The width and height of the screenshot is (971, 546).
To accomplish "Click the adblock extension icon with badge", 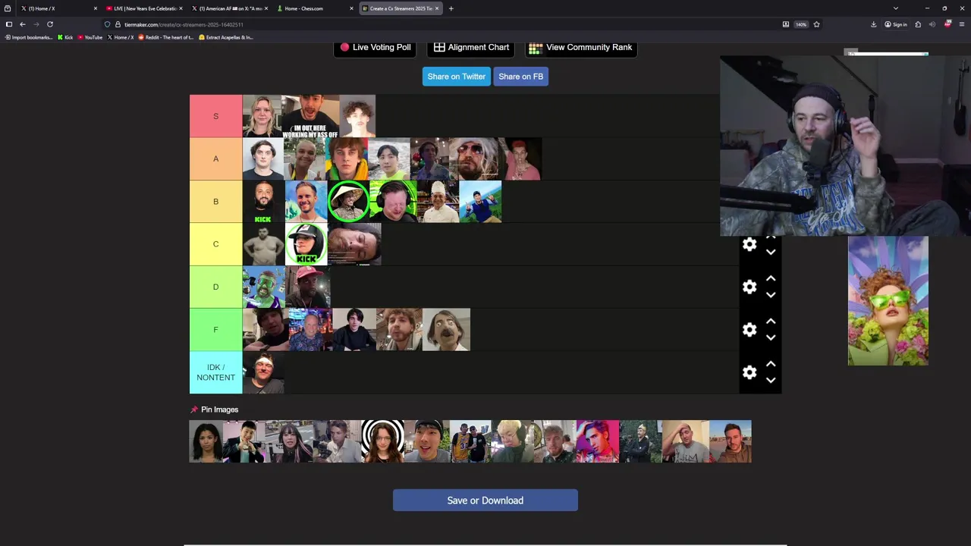I will pyautogui.click(x=947, y=24).
